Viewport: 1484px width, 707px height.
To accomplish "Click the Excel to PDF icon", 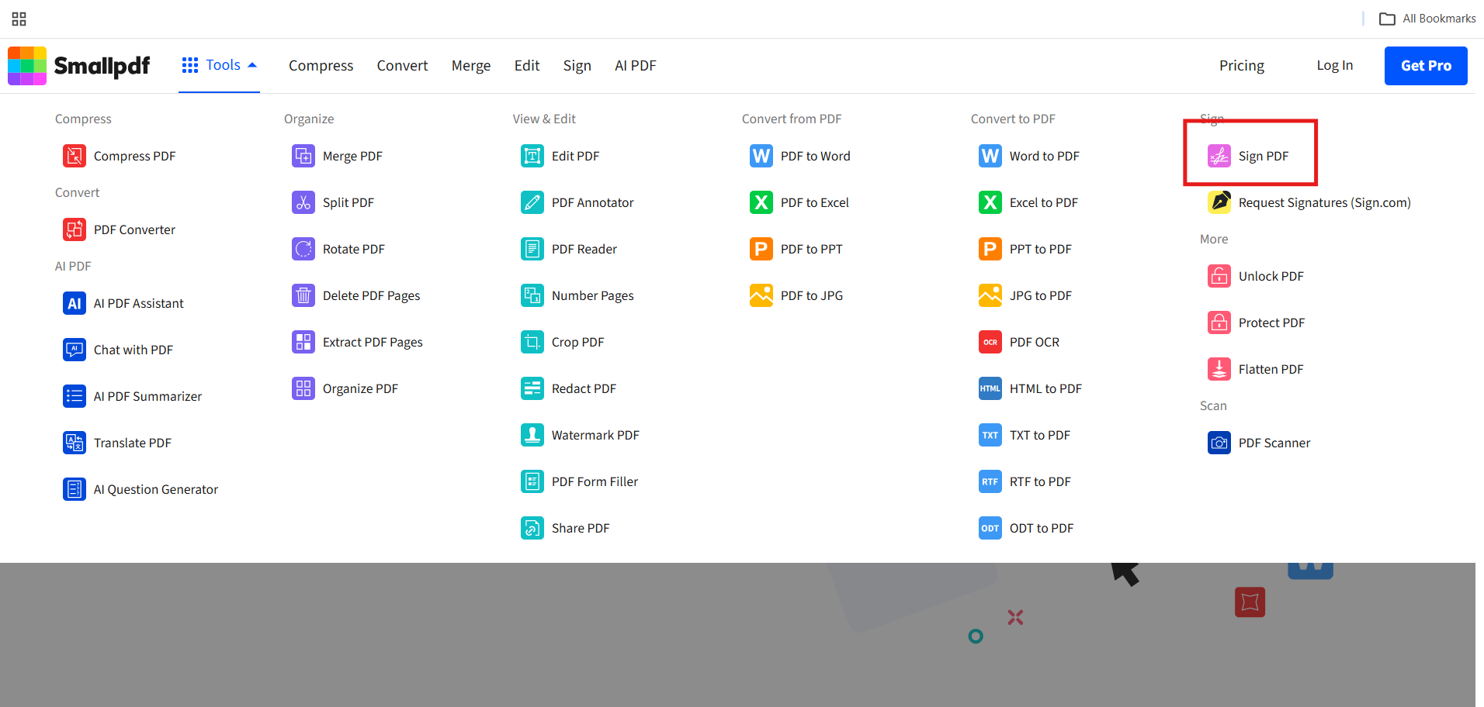I will pos(990,202).
